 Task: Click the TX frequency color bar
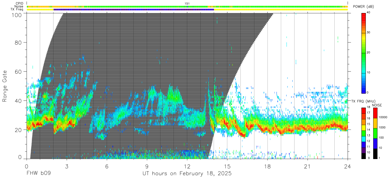pyautogui.click(x=364, y=133)
